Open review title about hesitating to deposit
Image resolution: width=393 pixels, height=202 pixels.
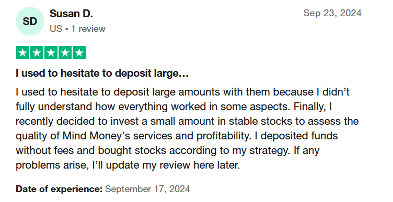102,74
